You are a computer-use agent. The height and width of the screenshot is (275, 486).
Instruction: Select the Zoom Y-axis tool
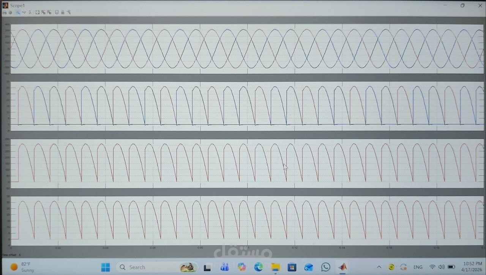30,13
